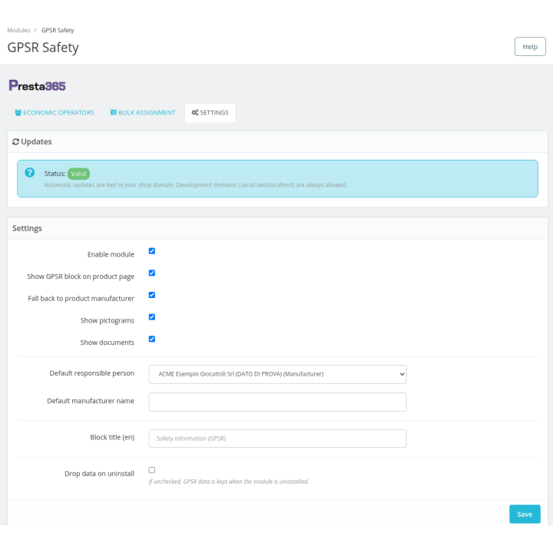The width and height of the screenshot is (553, 553).
Task: Click the GPSR Safety page title
Action: pyautogui.click(x=43, y=48)
